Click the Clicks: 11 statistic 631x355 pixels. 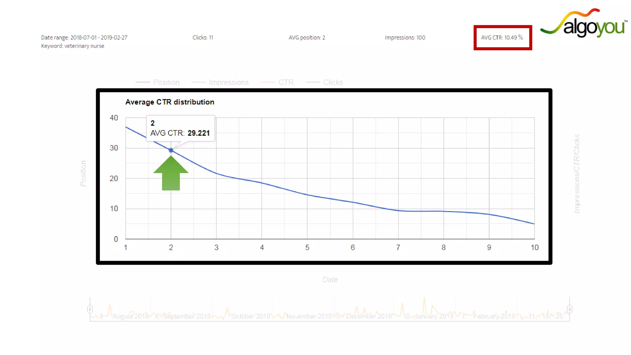point(203,38)
